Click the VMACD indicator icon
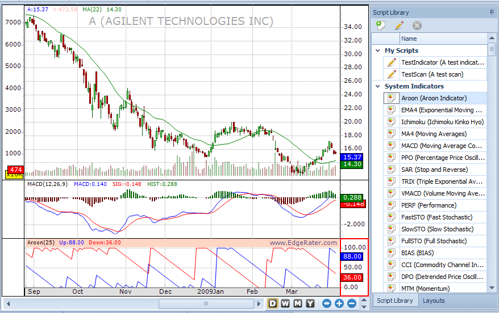499x313 pixels. point(392,193)
